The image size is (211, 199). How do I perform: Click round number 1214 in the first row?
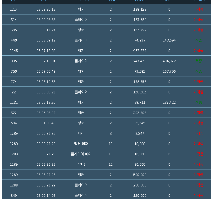14,10
